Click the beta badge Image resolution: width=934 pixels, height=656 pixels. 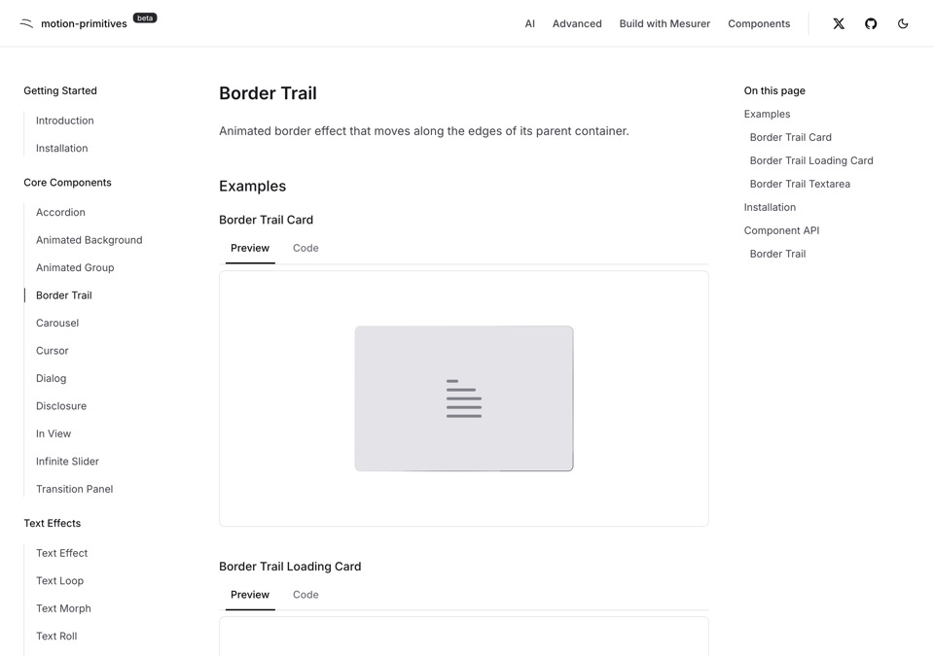click(145, 17)
